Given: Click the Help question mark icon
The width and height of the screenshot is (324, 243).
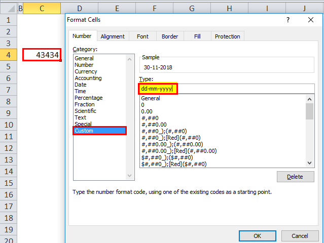Looking at the screenshot, I should [288, 20].
